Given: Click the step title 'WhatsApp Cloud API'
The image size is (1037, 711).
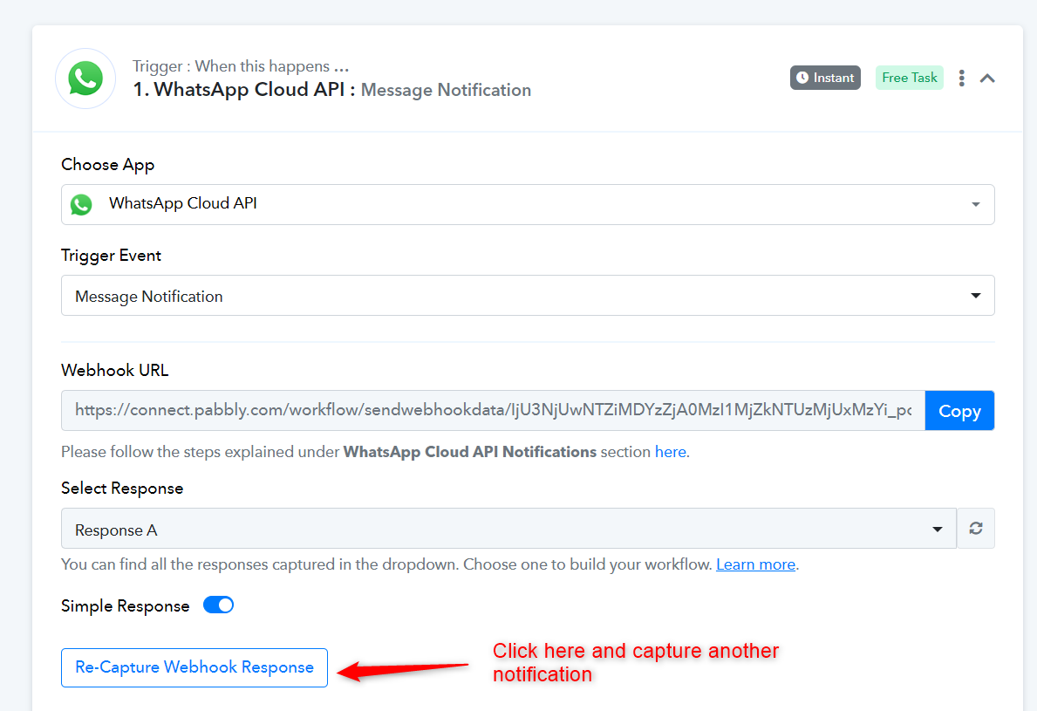Looking at the screenshot, I should click(x=249, y=89).
